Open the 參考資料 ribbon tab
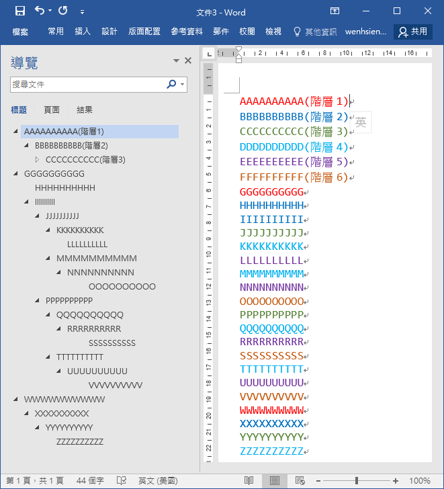The height and width of the screenshot is (489, 444). 187,32
